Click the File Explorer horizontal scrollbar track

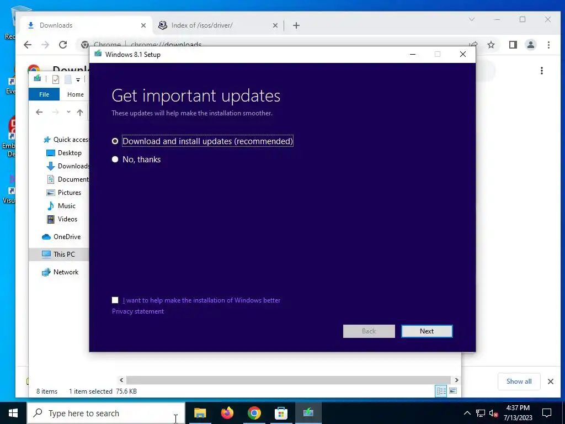click(x=288, y=380)
